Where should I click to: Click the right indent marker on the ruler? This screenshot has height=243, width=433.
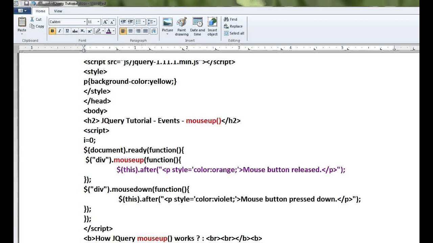[x=394, y=49]
